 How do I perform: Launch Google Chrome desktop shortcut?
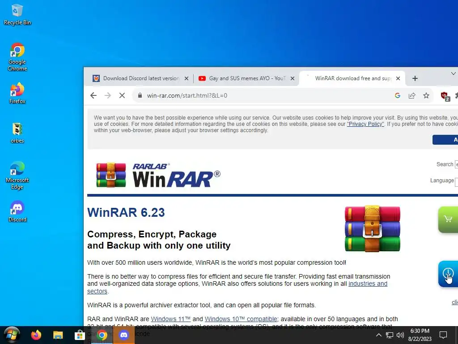tap(17, 57)
